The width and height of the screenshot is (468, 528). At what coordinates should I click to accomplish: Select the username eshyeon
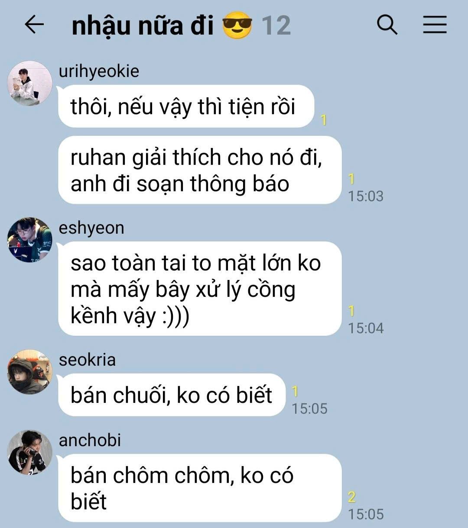coord(91,228)
